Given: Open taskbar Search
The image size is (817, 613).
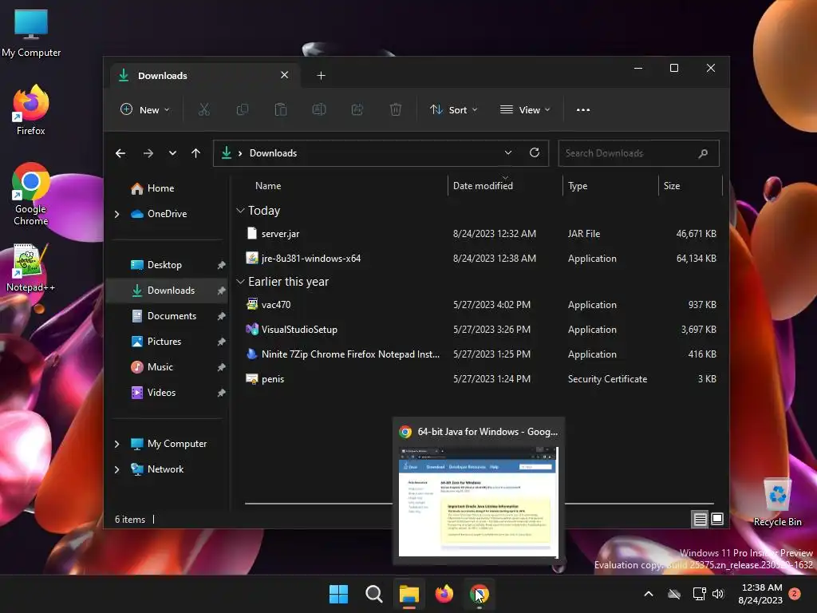Looking at the screenshot, I should (x=373, y=594).
